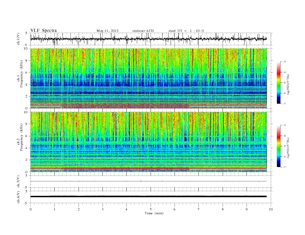
Task: Click the ch.1 spectrogram PSD colorbar
Action: pos(279,83)
